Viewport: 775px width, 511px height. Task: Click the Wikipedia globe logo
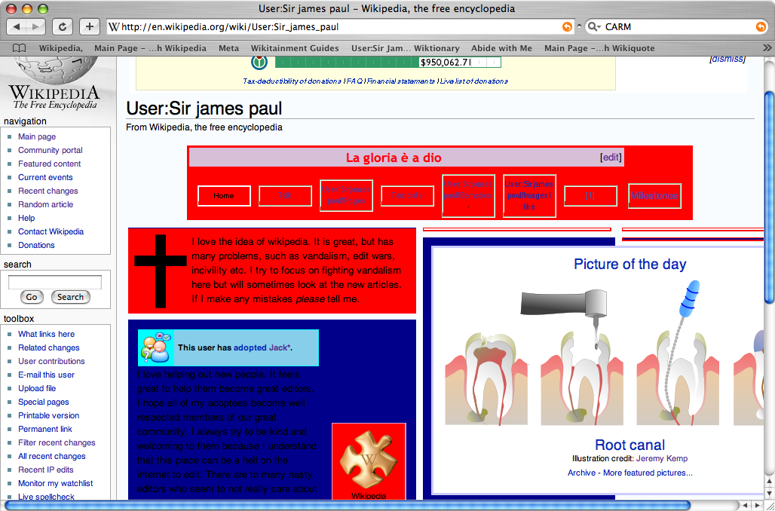point(54,69)
